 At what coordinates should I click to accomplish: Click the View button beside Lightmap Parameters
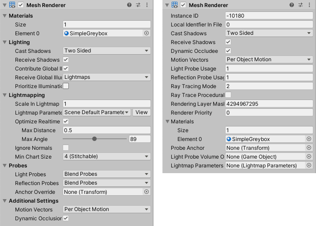(142, 112)
